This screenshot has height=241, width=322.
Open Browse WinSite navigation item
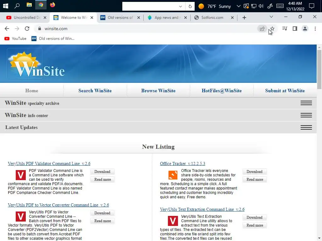coord(158,91)
